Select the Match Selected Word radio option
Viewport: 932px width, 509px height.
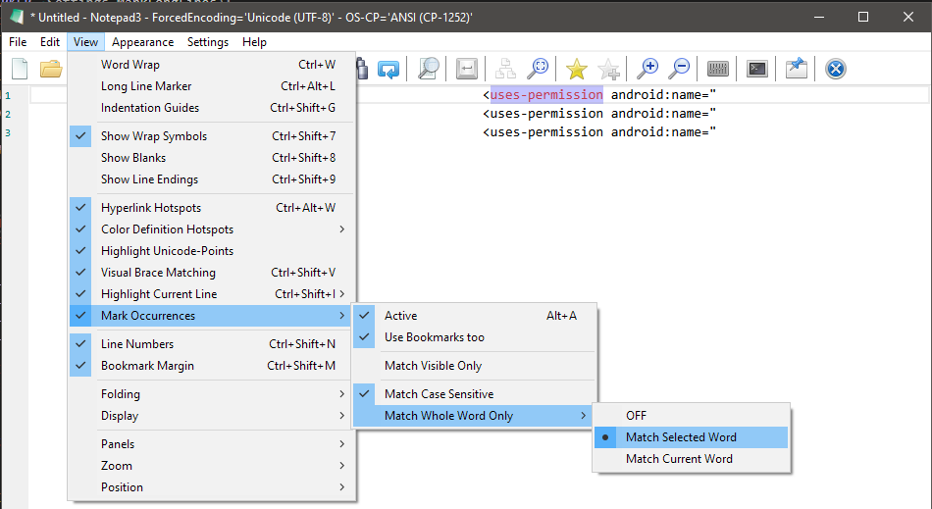(691, 437)
